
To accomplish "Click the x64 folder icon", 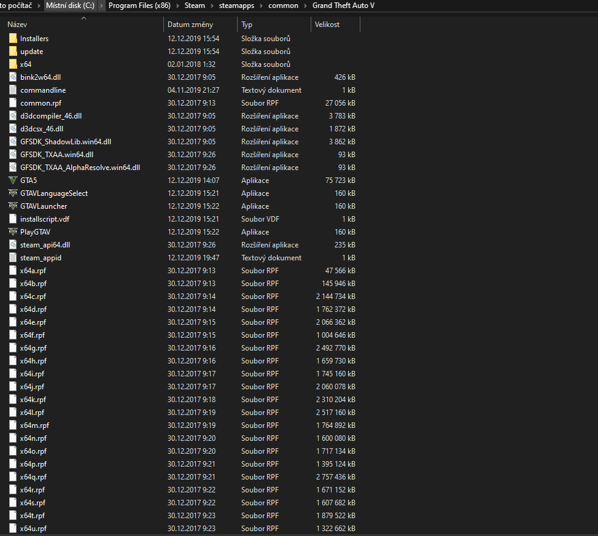I will point(13,64).
